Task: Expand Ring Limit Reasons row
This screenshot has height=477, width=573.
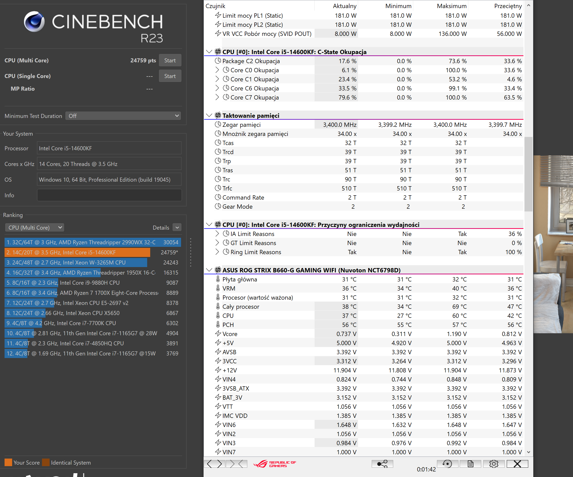Action: click(217, 252)
